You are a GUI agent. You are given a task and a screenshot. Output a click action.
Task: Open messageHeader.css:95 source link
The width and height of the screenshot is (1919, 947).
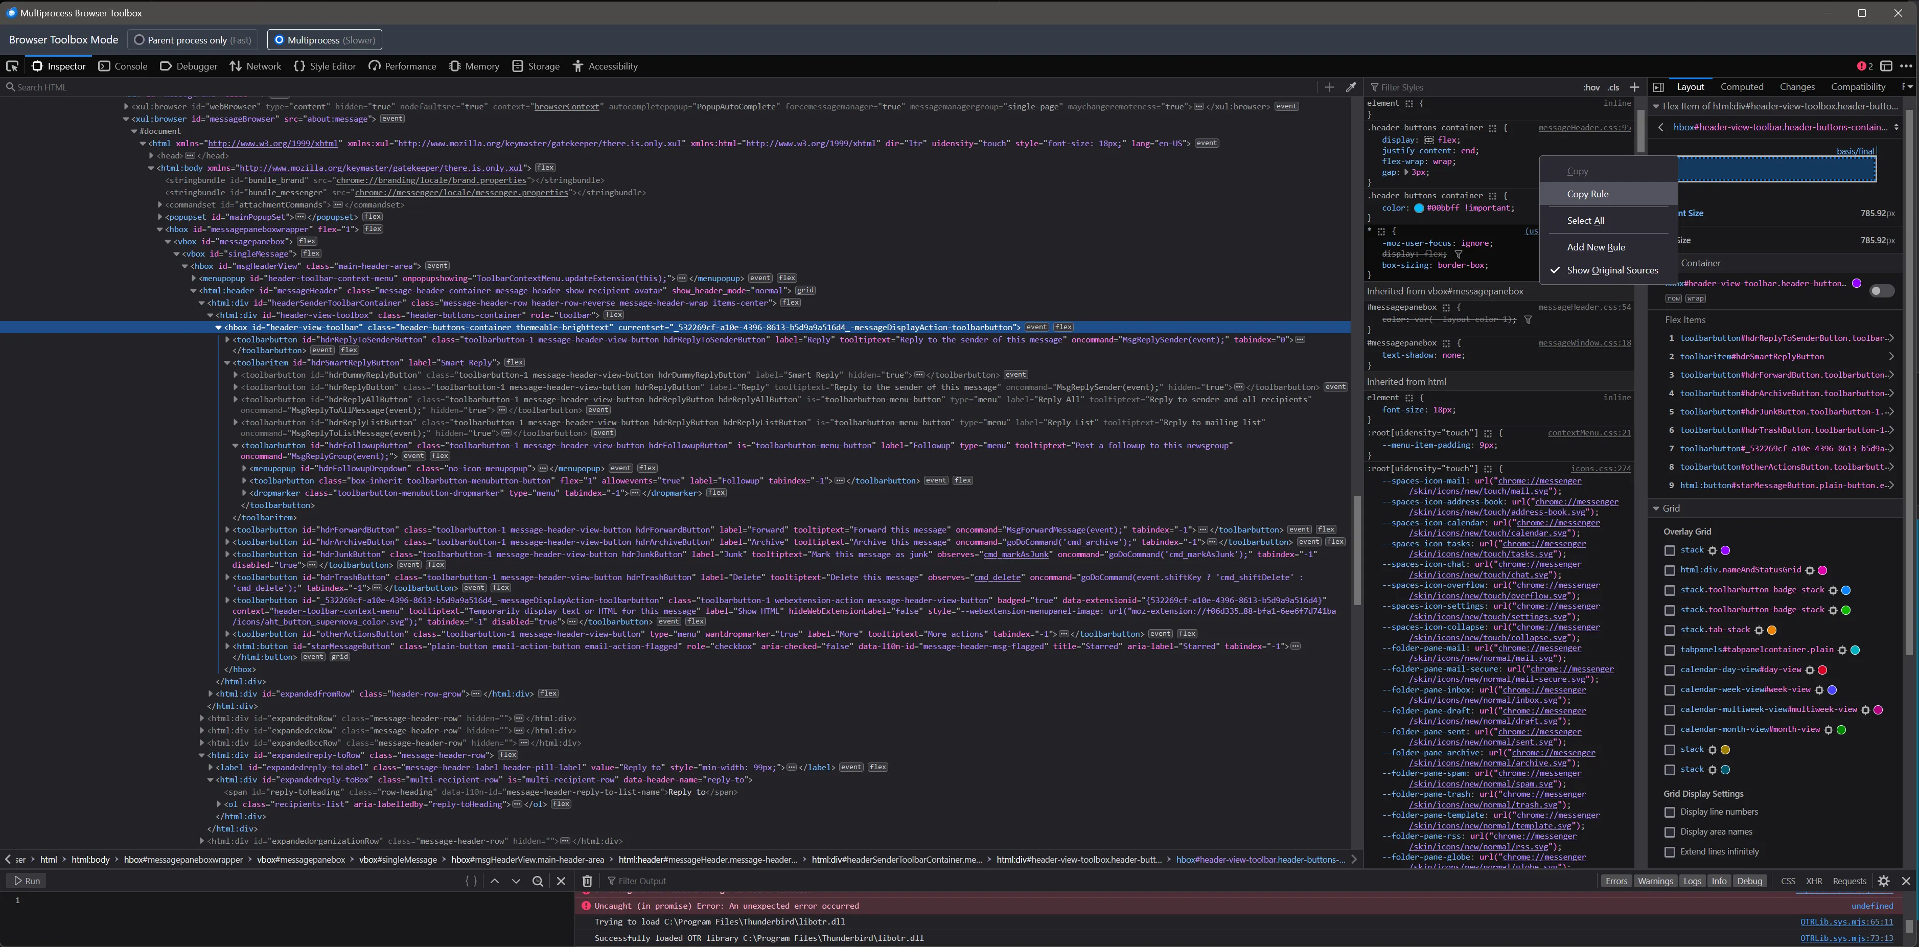click(1584, 128)
